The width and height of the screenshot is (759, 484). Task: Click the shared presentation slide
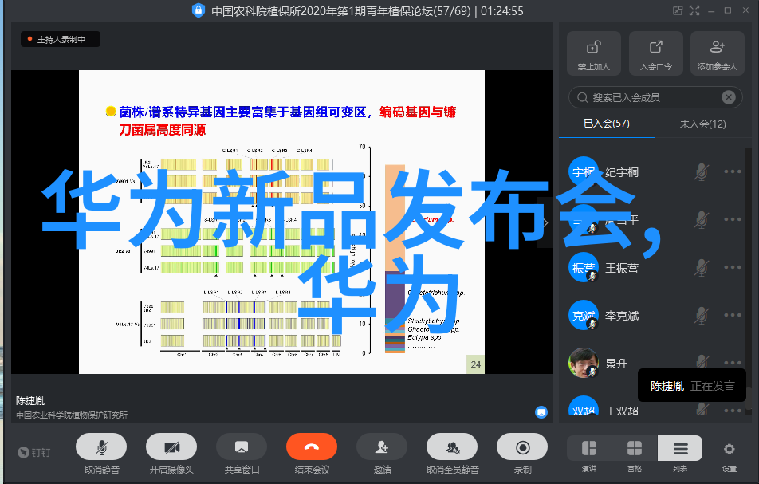pos(281,222)
